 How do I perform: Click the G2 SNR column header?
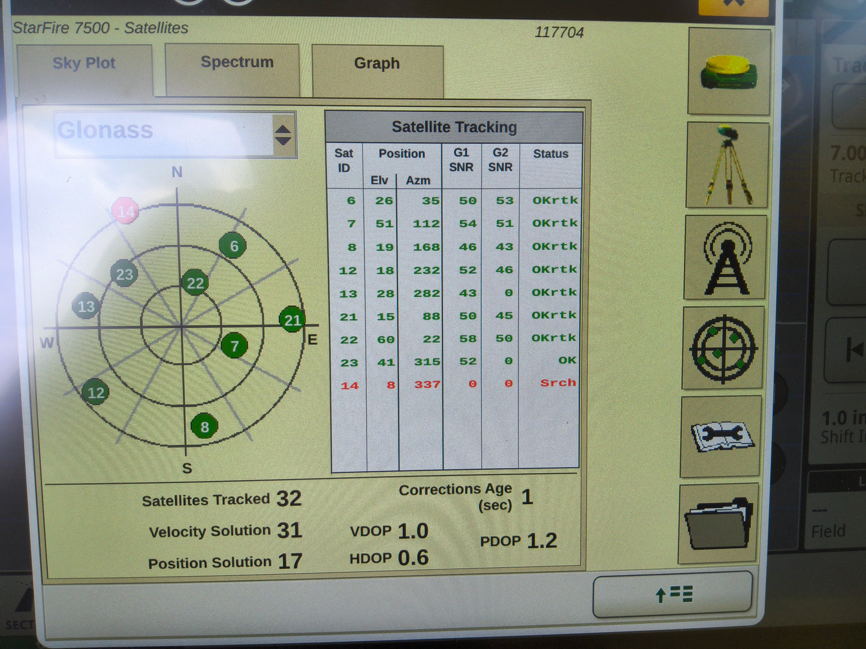[x=500, y=160]
